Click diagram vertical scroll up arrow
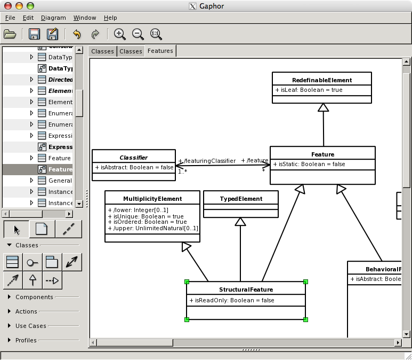This screenshot has height=360, width=412. [x=406, y=62]
